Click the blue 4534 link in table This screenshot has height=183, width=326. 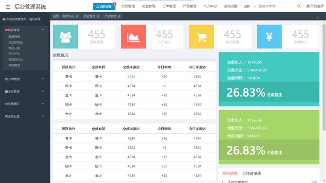(131, 77)
